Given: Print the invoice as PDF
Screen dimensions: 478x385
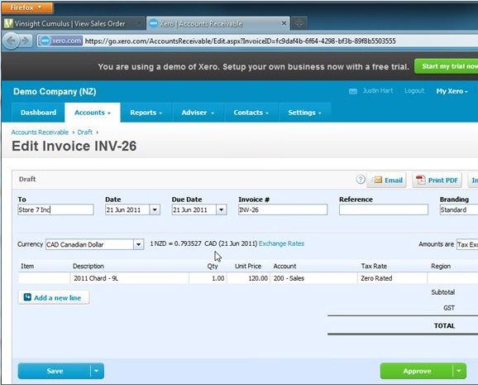Looking at the screenshot, I should pyautogui.click(x=437, y=180).
